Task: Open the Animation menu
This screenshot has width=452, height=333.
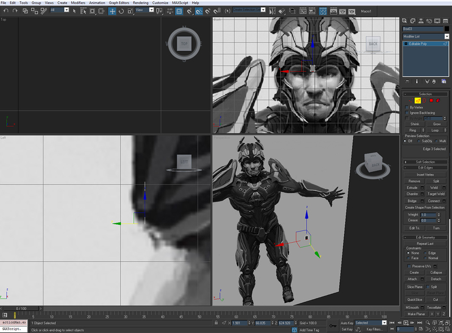Action: click(x=97, y=3)
